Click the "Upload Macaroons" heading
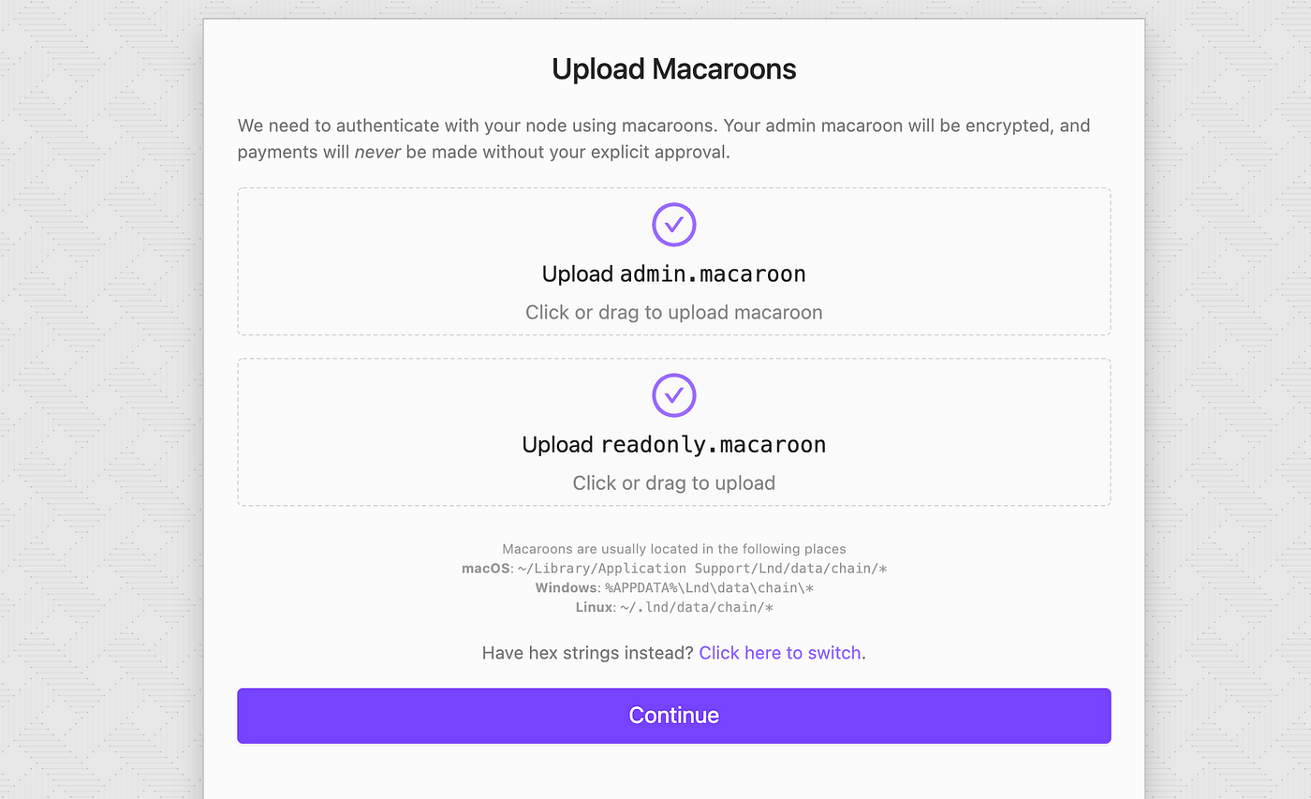Image resolution: width=1311 pixels, height=799 pixels. tap(673, 69)
